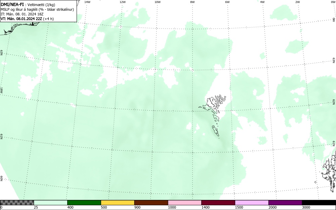The width and height of the screenshot is (336, 210).
Task: Click the '14W' longitude label
Action: pos(87,2)
